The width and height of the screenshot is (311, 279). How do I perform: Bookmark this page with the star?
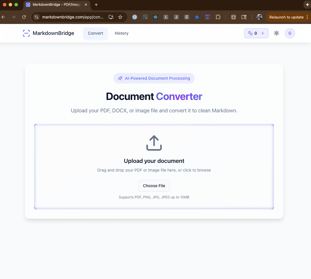point(120,17)
